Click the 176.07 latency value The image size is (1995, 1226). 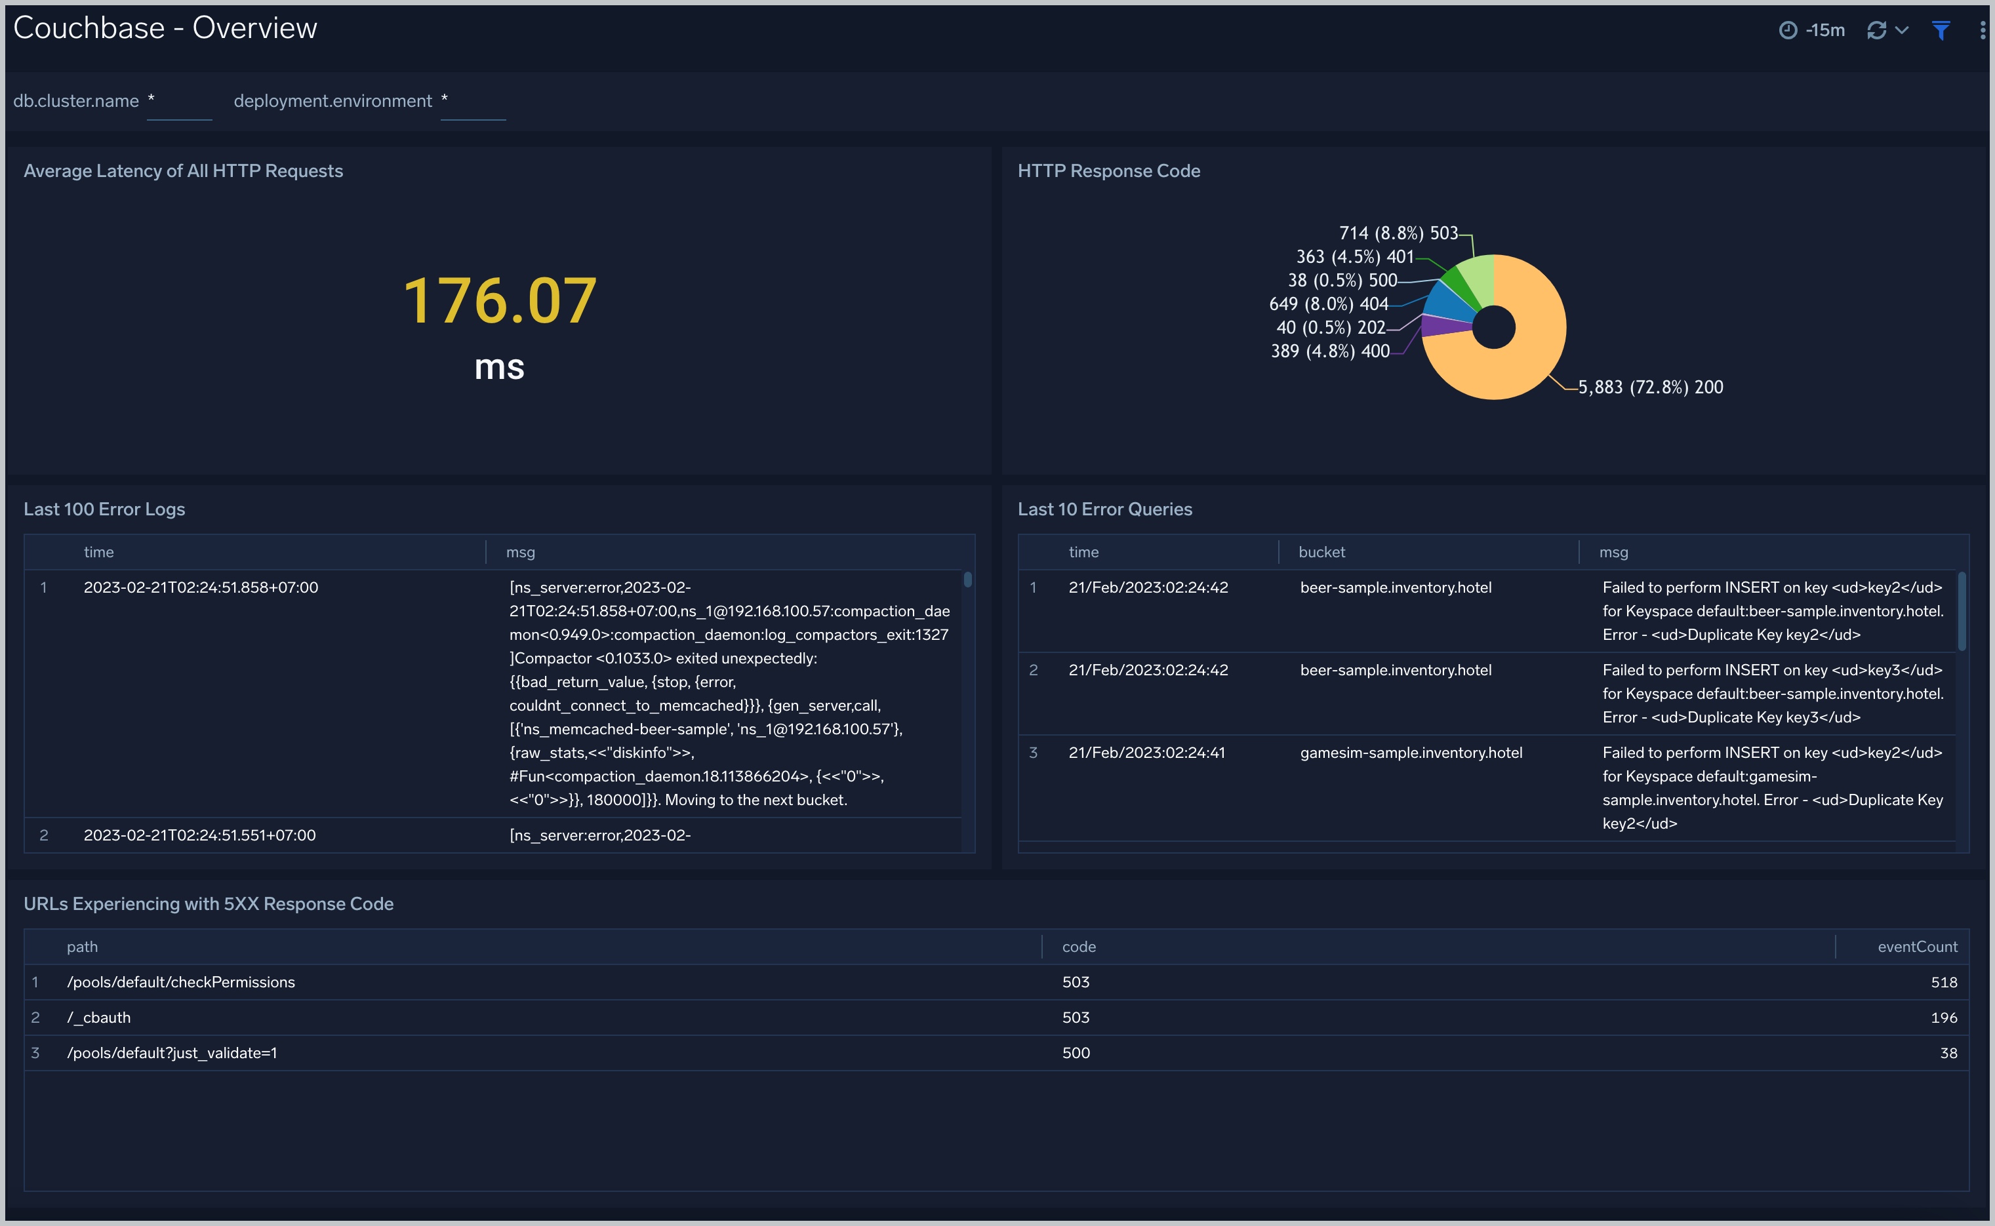click(x=500, y=301)
